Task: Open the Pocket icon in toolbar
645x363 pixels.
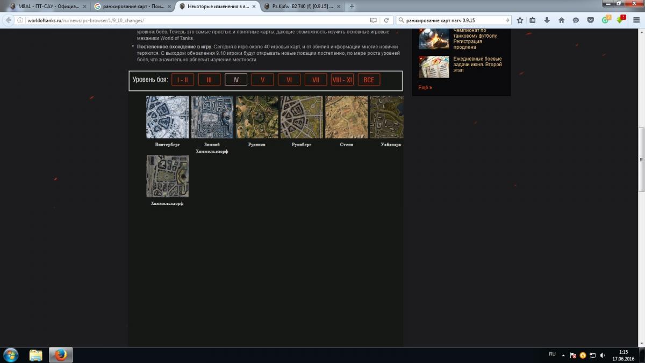Action: (590, 20)
